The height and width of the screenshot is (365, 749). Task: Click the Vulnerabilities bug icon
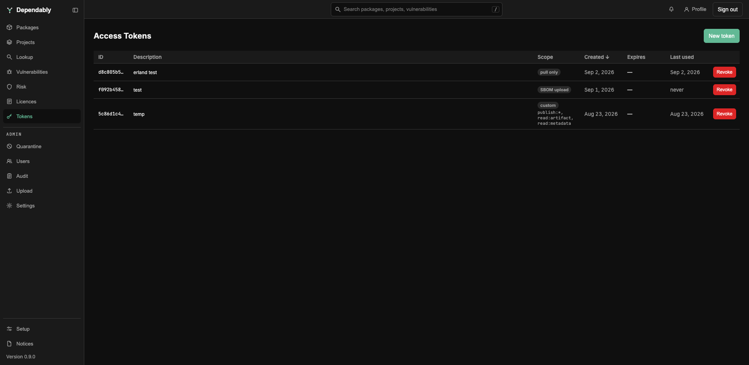tap(9, 72)
